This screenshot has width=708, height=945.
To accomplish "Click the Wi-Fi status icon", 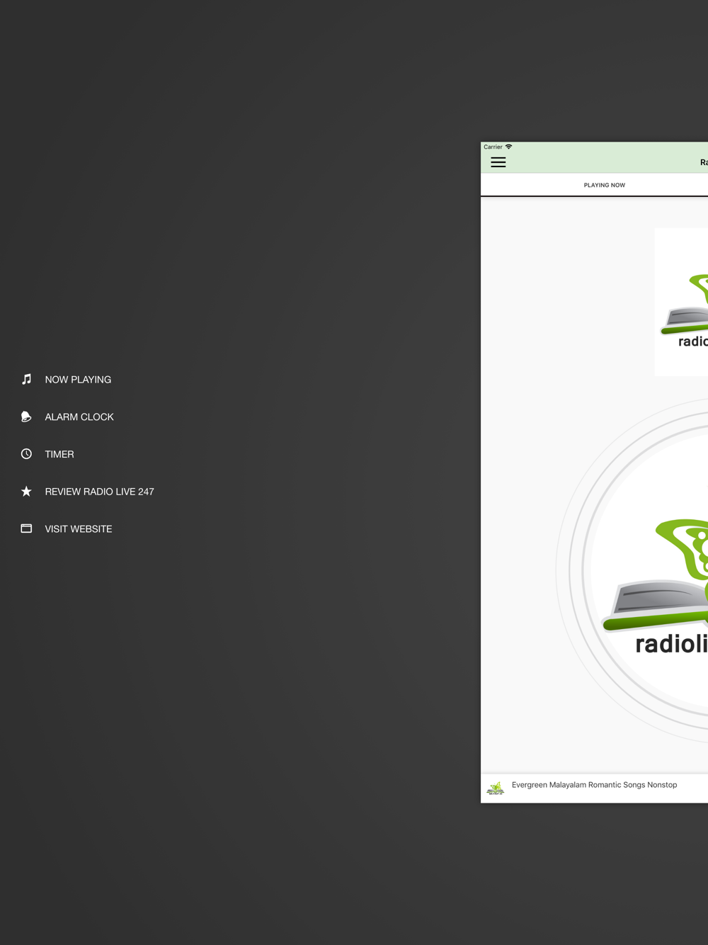I will click(x=508, y=147).
